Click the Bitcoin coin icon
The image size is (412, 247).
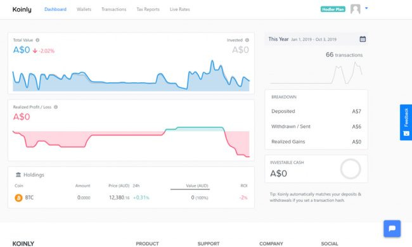tap(18, 198)
